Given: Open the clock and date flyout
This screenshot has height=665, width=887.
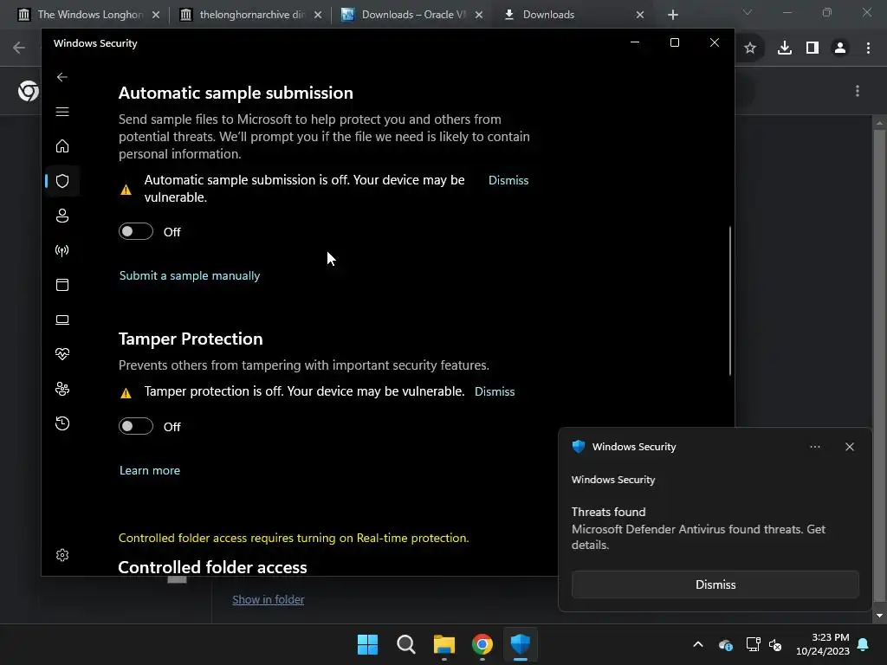Looking at the screenshot, I should coord(823,644).
